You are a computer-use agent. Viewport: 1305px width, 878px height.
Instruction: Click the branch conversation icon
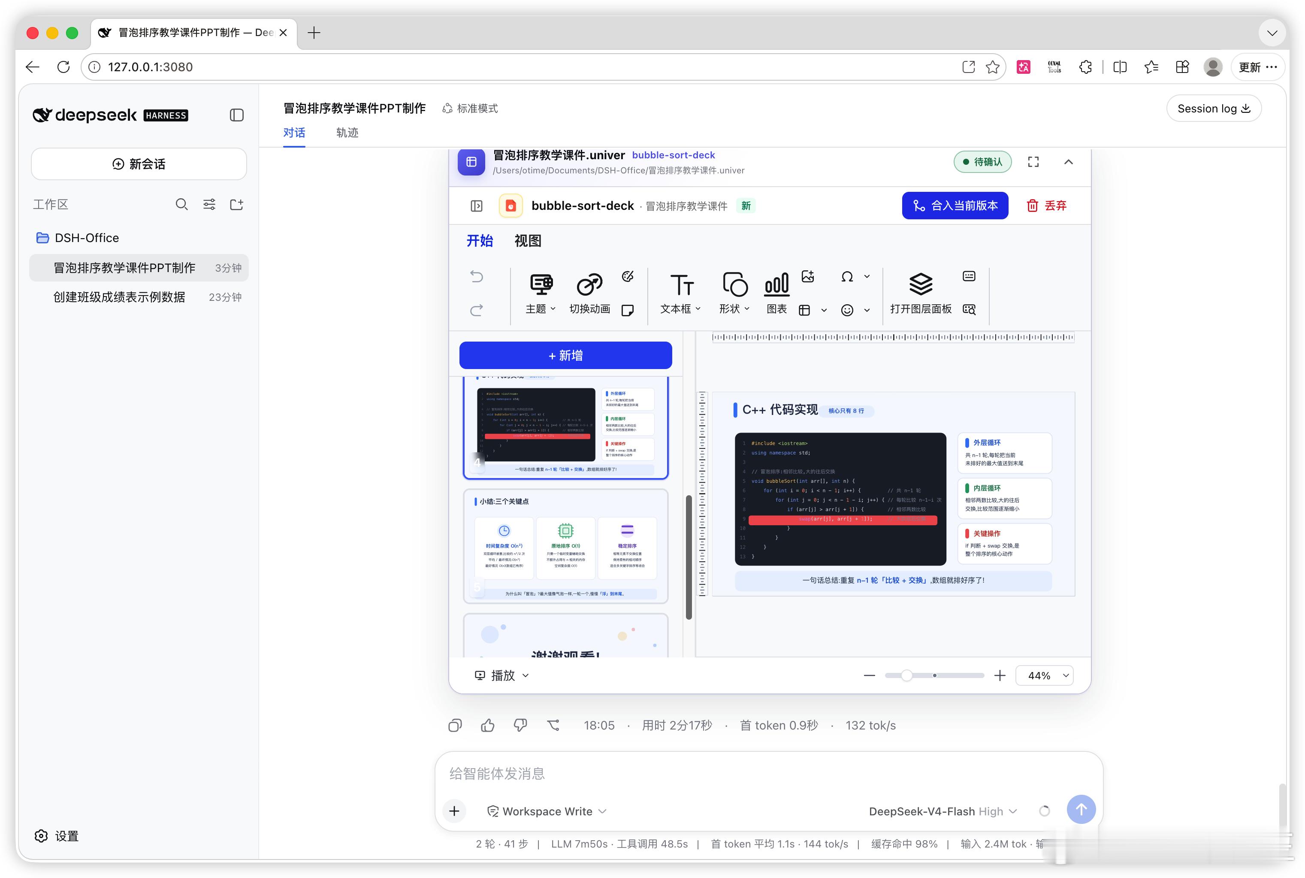[x=553, y=726]
